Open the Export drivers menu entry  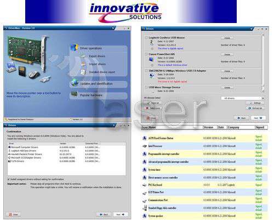coord(97,56)
